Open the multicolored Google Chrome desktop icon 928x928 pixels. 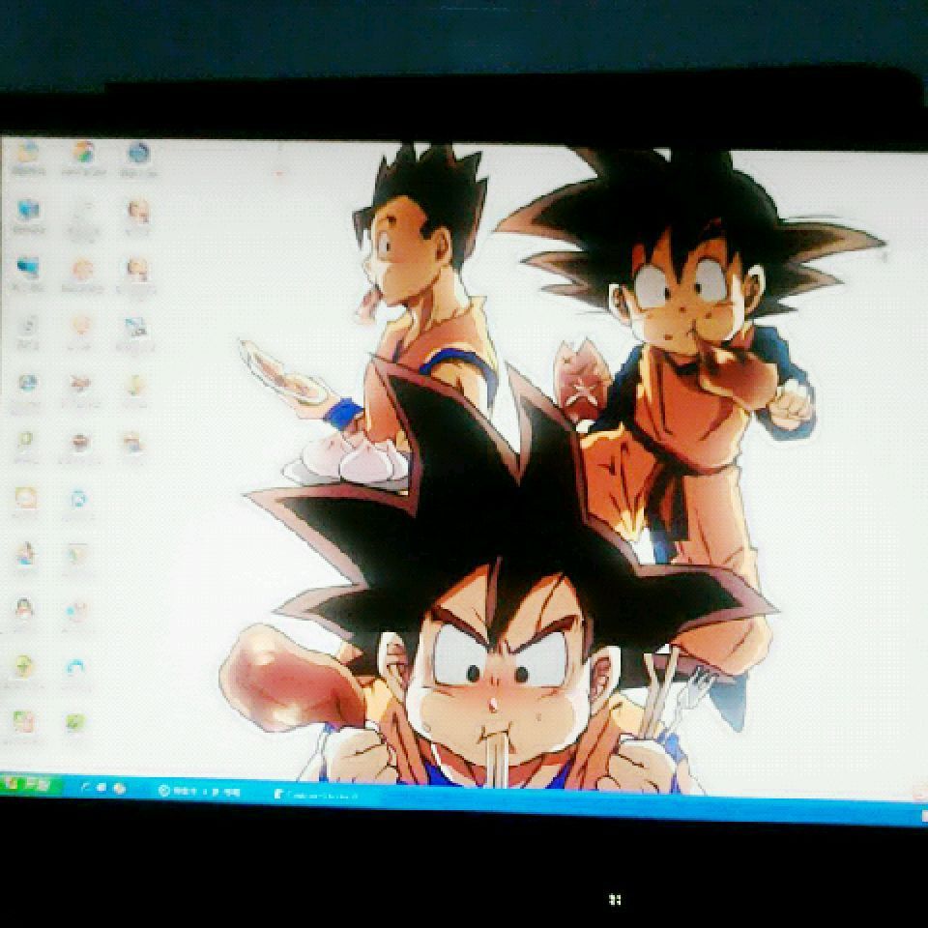[x=83, y=153]
